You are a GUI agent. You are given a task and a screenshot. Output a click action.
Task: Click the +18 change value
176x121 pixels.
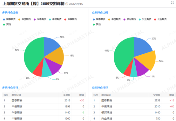(x=172, y=100)
